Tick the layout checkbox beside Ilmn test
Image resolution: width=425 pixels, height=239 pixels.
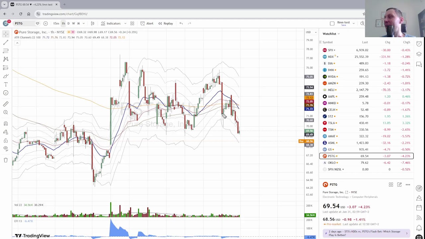coord(332,23)
